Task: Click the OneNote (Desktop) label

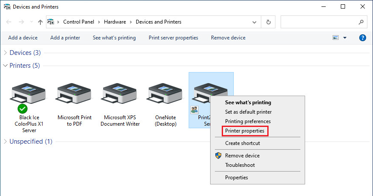Action: (165, 121)
